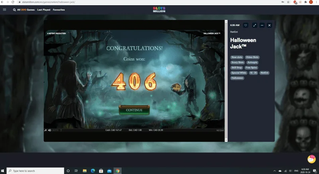Open Chrome three-dot menu

(316, 2)
